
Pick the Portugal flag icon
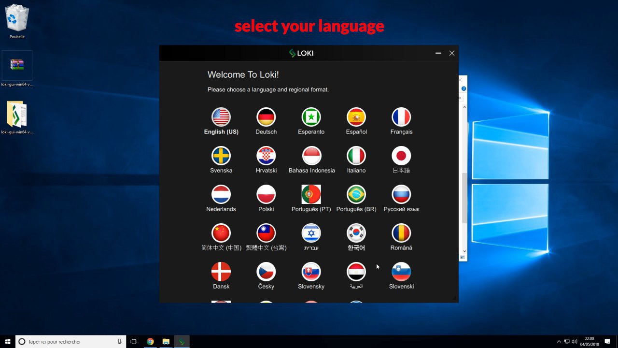coord(311,194)
